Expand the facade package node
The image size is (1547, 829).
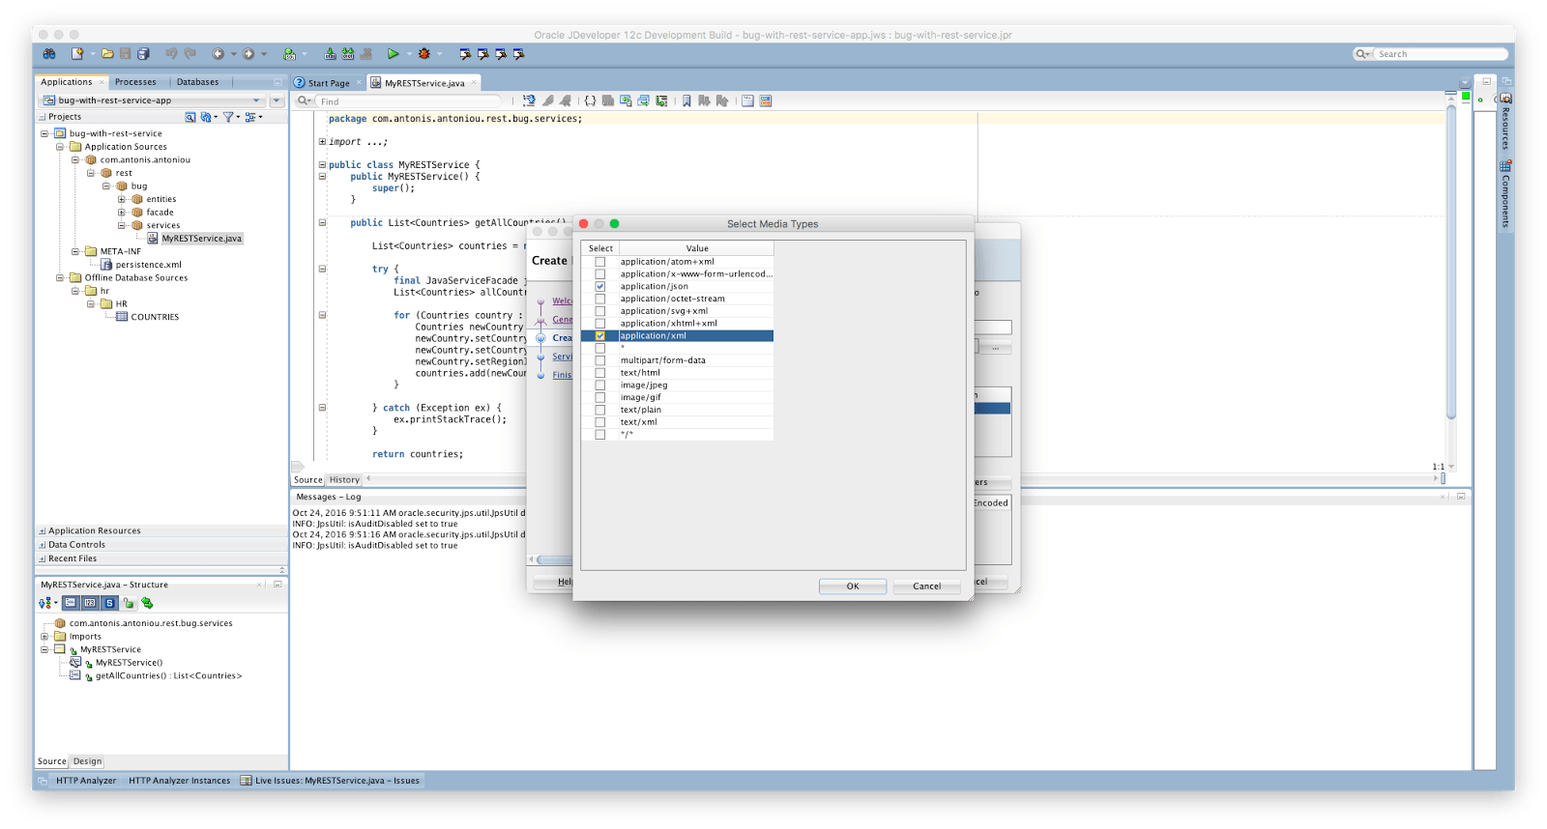(x=122, y=213)
